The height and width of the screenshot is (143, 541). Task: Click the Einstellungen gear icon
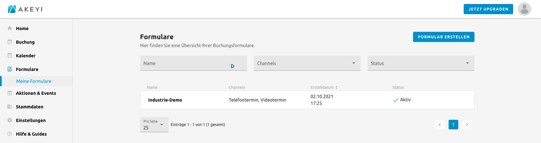(10, 120)
